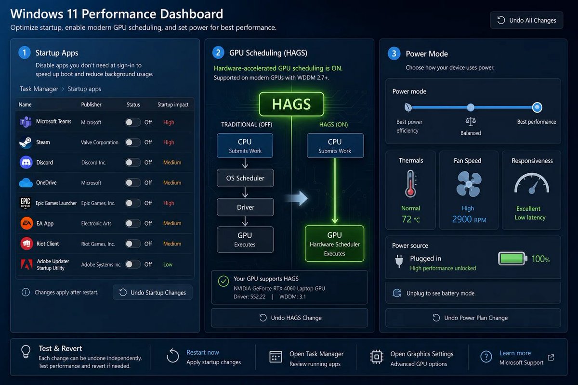Click the battery level icon
Screen dimensions: 578x385
tap(512, 259)
